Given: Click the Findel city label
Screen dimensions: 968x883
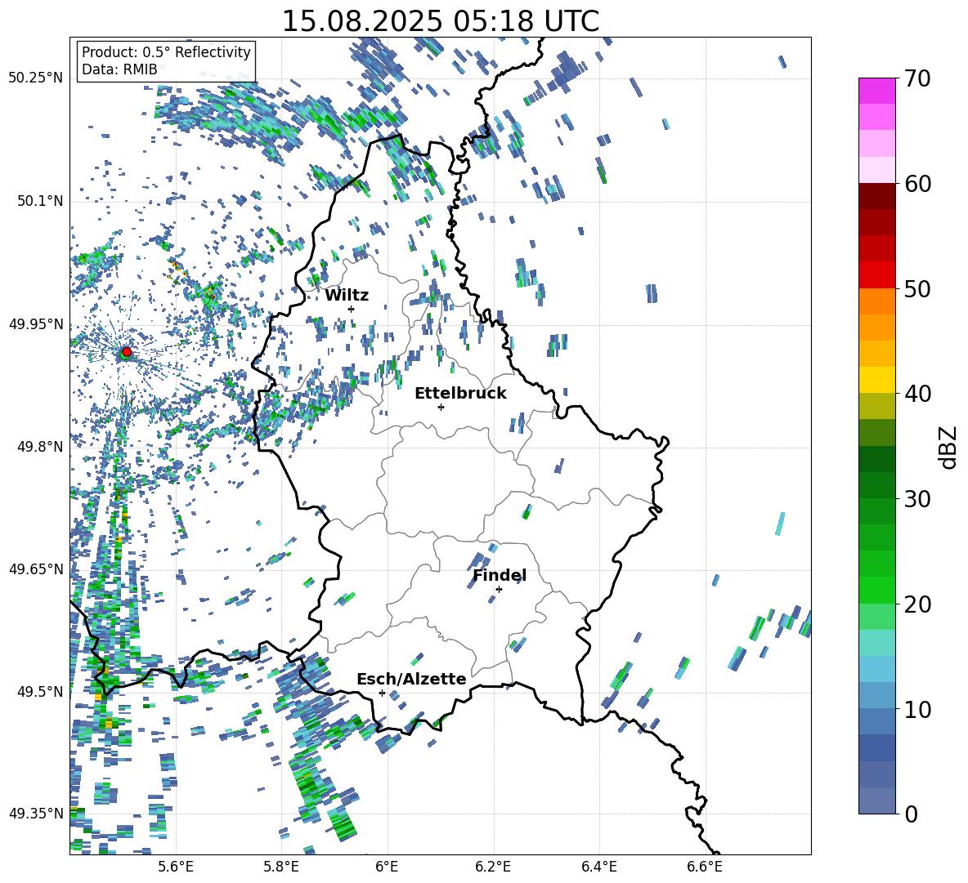Looking at the screenshot, I should [500, 575].
